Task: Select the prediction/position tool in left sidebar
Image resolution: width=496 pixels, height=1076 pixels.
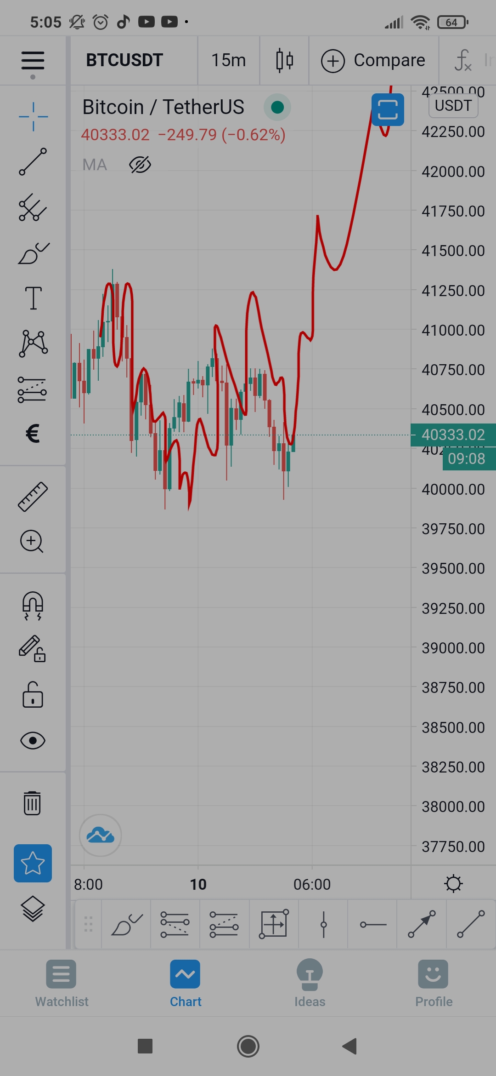Action: [x=32, y=389]
